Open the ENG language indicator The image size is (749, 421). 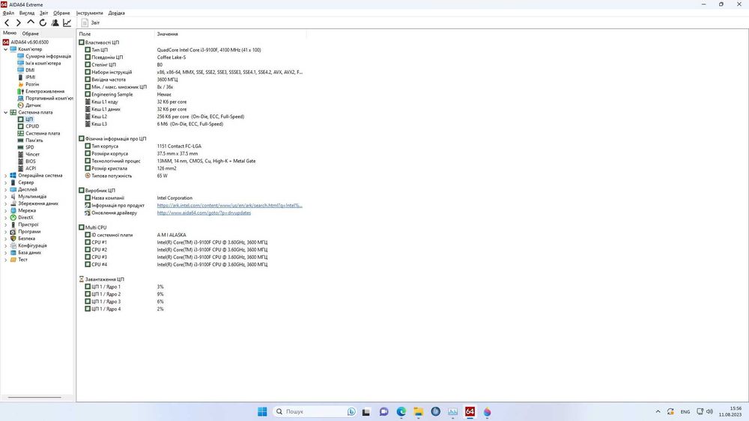coord(685,411)
